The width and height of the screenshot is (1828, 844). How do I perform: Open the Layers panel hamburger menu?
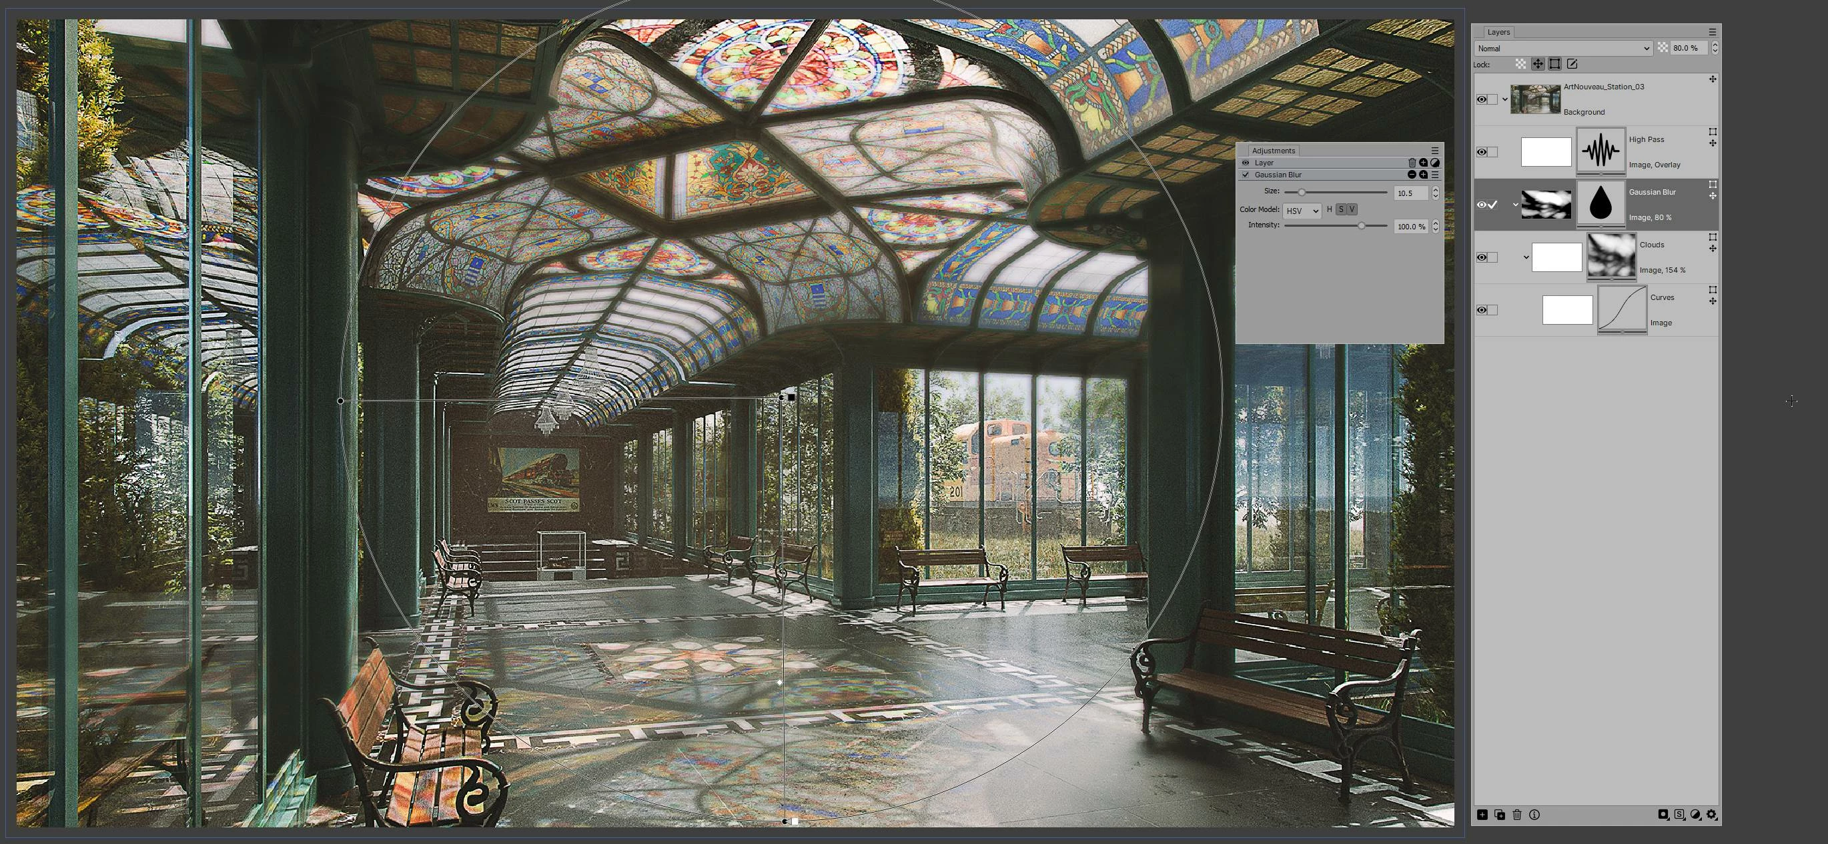pos(1713,32)
